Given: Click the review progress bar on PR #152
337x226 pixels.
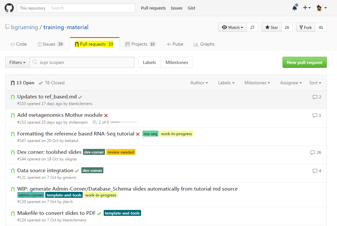Looking at the screenshot, I should click(x=124, y=122).
